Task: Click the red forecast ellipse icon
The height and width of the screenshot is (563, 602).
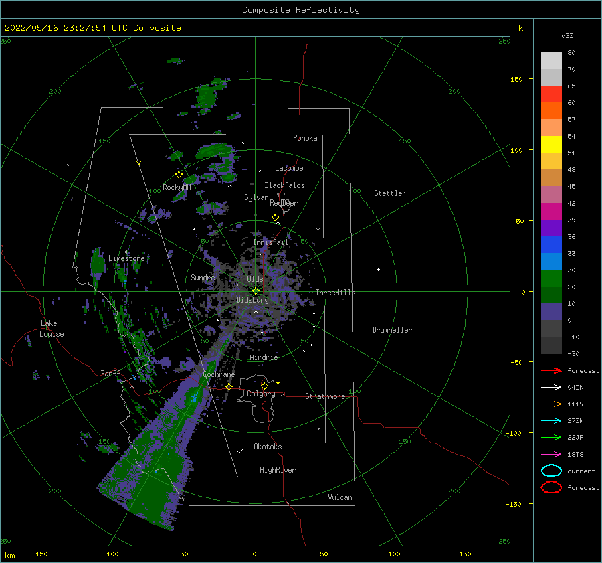Action: pyautogui.click(x=551, y=487)
